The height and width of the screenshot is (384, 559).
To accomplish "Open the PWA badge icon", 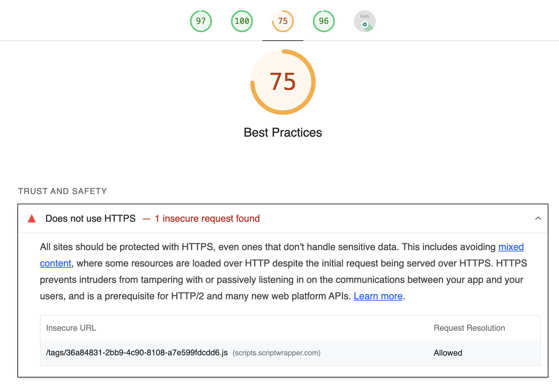I will click(x=364, y=21).
